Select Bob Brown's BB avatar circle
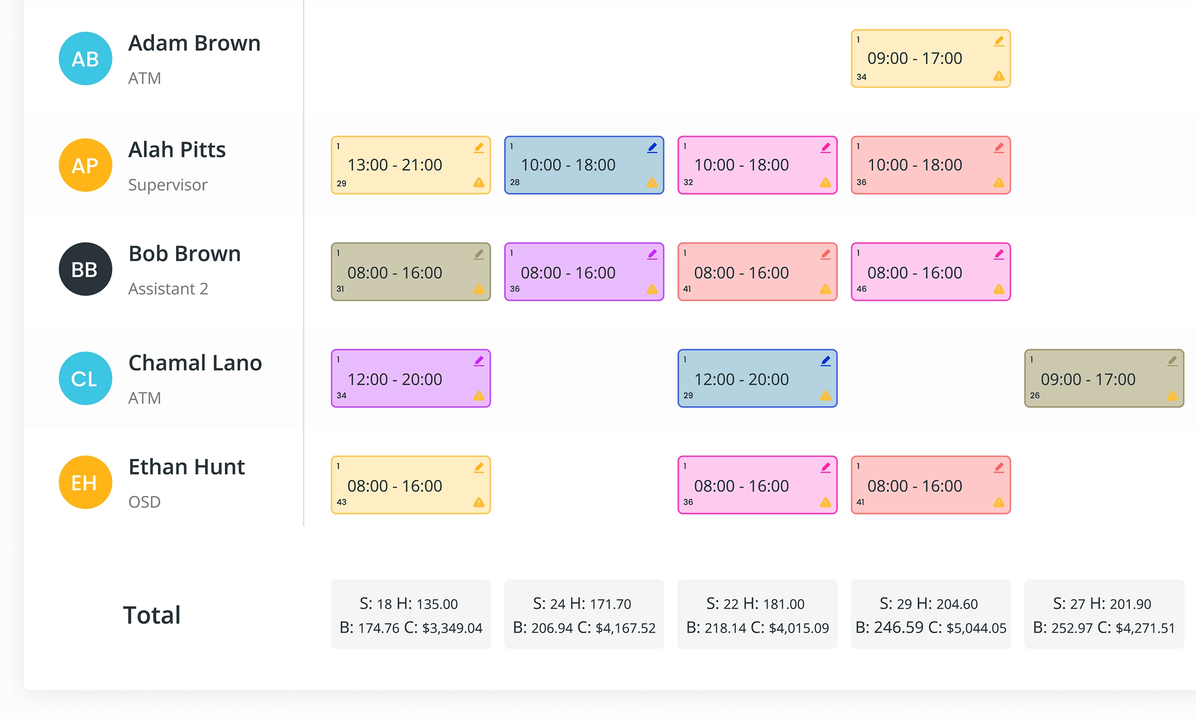The height and width of the screenshot is (719, 1196). point(85,269)
